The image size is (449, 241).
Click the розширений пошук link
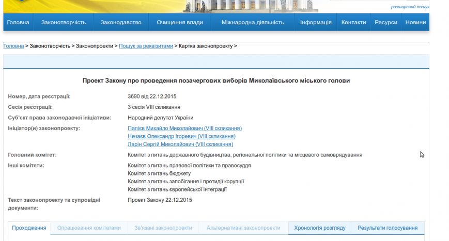410,7
